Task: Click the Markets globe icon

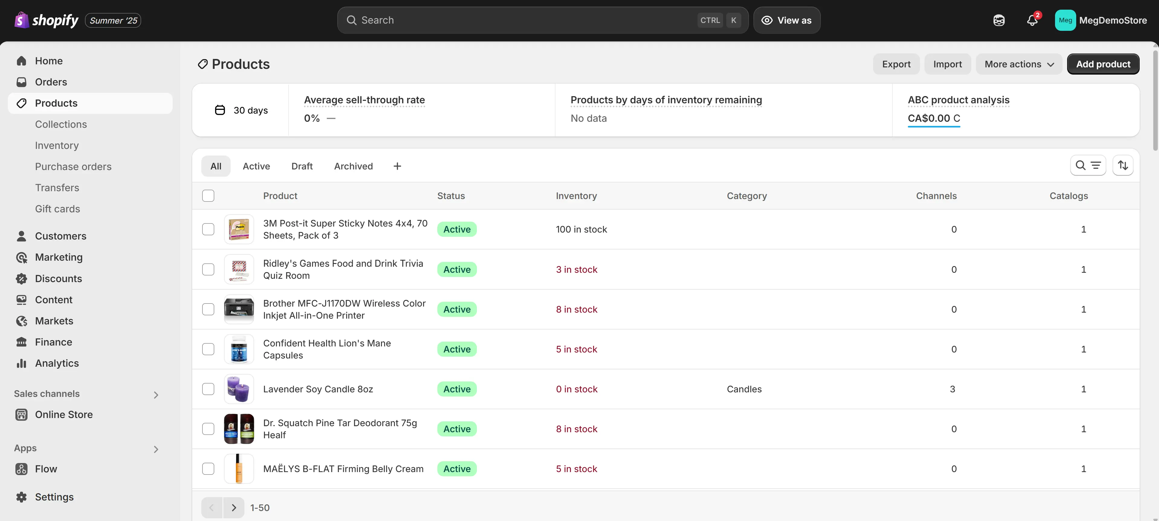Action: coord(21,321)
